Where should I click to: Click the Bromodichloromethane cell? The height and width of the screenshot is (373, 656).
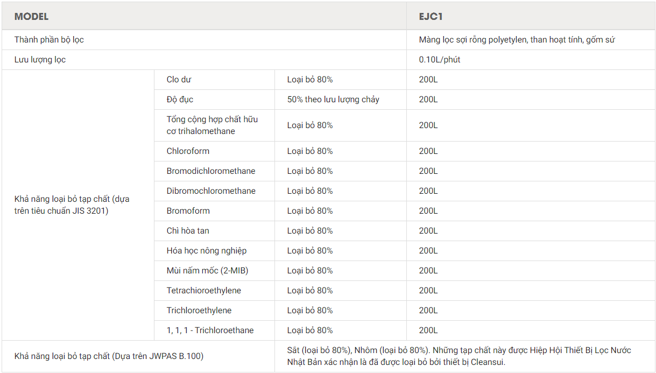[x=211, y=171]
